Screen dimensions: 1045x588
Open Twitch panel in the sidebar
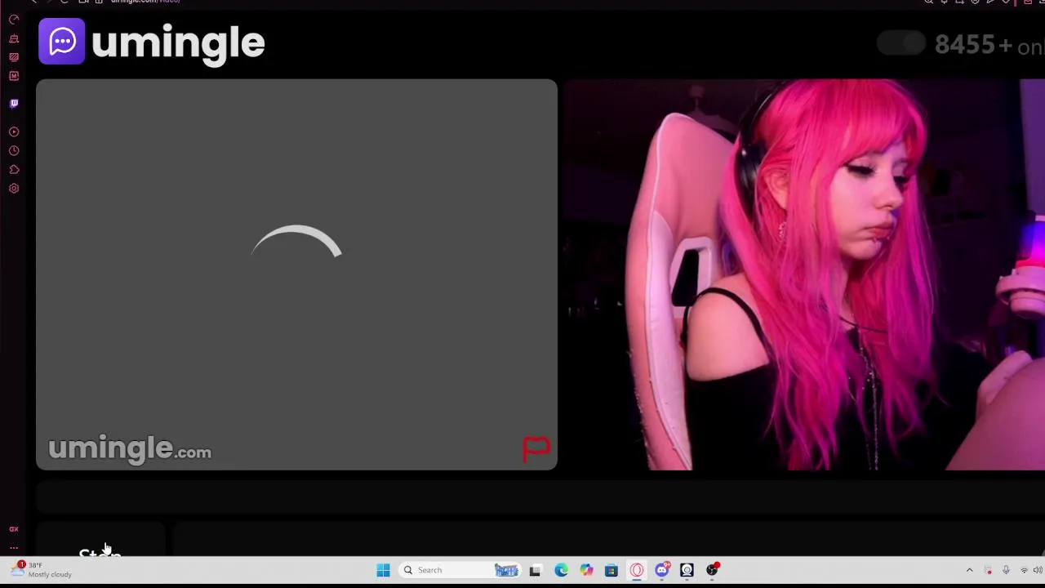click(x=14, y=104)
